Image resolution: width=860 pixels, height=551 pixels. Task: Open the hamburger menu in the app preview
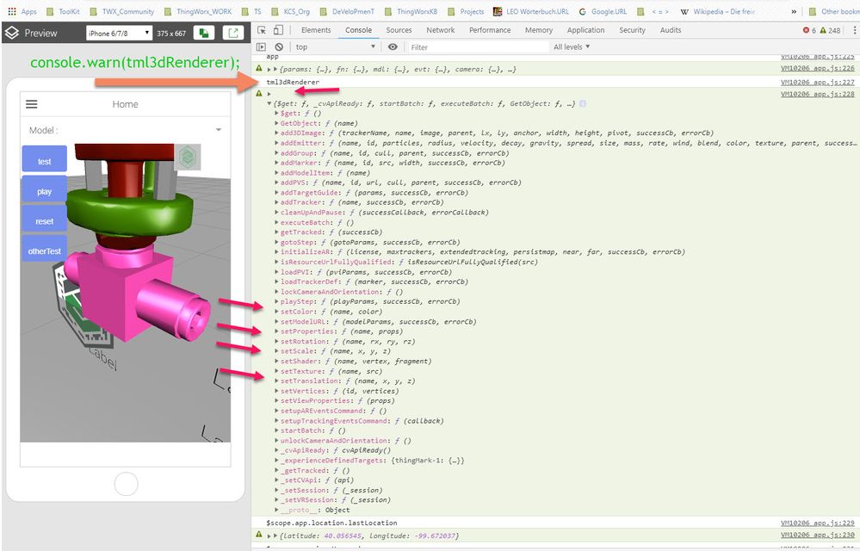32,104
